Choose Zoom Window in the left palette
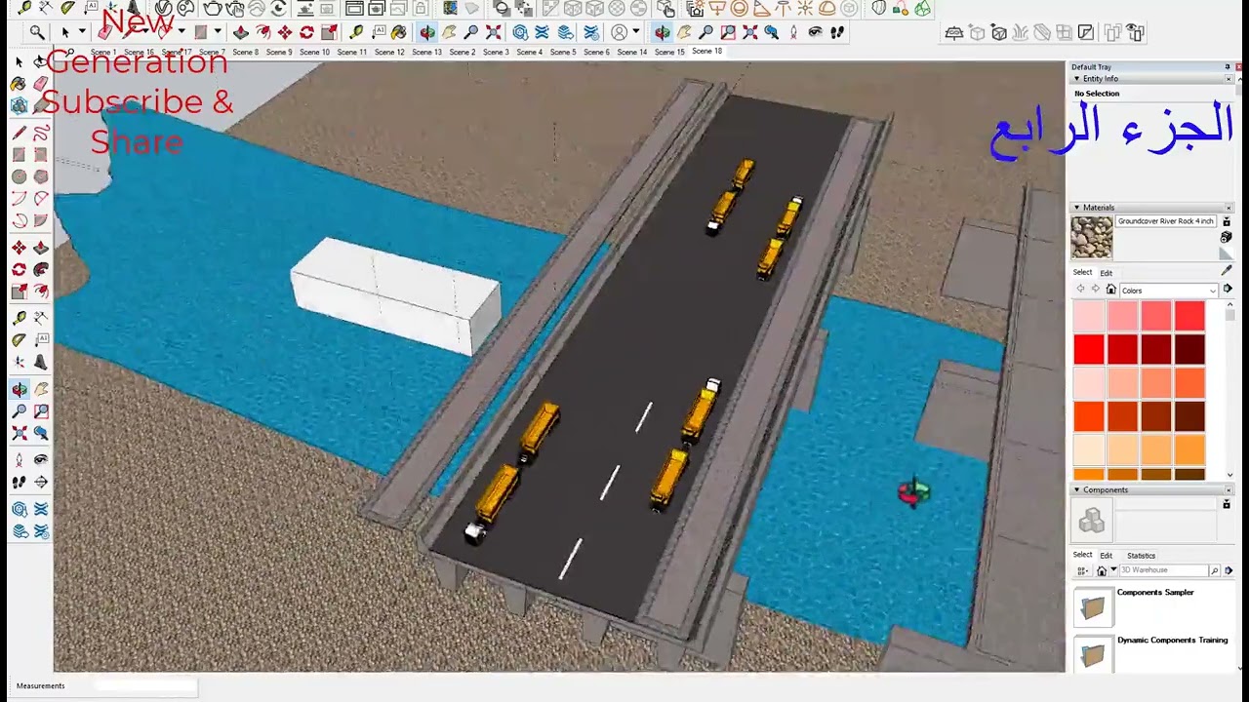The image size is (1249, 702). point(41,411)
